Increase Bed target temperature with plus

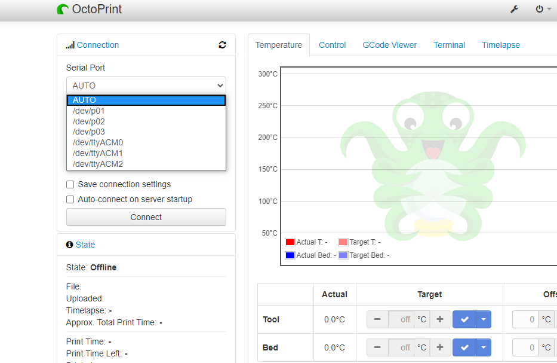point(440,347)
